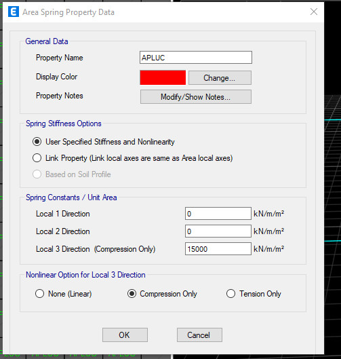Click the red Display Color swatch
Viewport: 341px width, 359px height.
[163, 77]
